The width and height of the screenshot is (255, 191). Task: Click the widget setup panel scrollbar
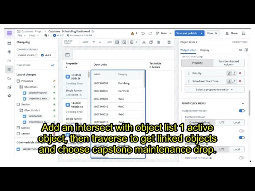[x=249, y=103]
